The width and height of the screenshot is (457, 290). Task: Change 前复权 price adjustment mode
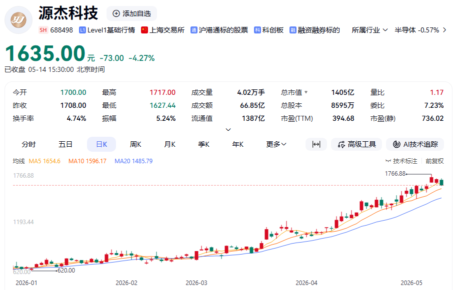[x=434, y=161]
